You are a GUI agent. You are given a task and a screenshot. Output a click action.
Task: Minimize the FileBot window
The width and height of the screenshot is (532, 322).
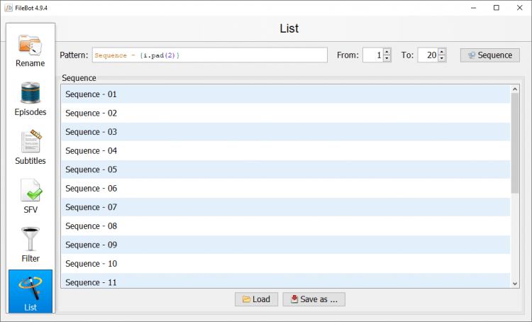(x=473, y=8)
